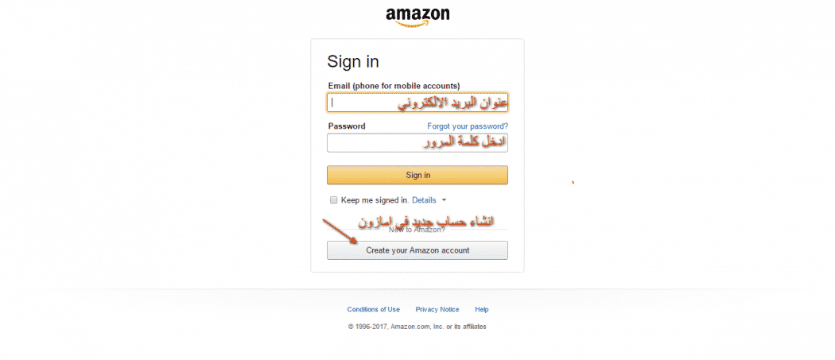835x360 pixels.
Task: Focus the Email or phone input field
Action: coord(417,103)
